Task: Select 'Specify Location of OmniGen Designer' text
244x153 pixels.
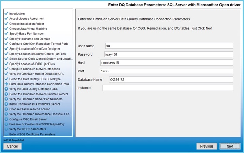Action: click(34, 48)
